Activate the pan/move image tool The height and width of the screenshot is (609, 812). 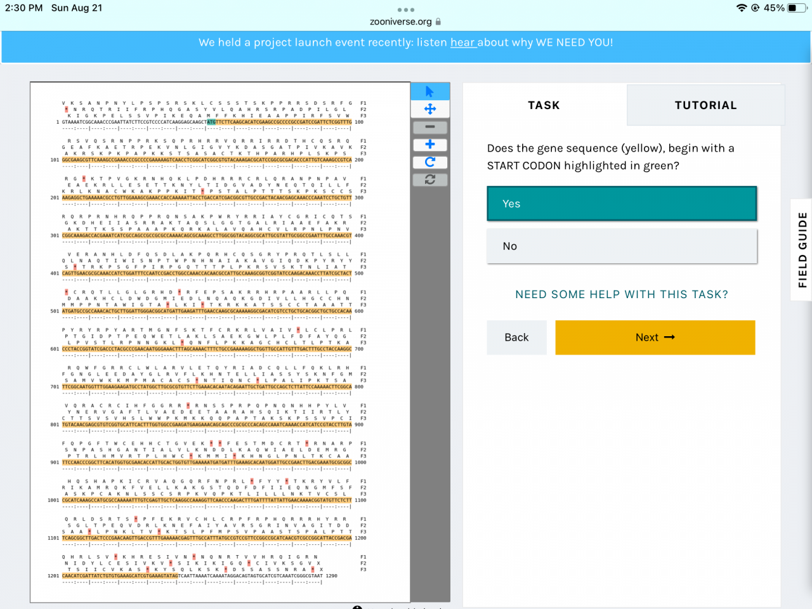coord(430,109)
